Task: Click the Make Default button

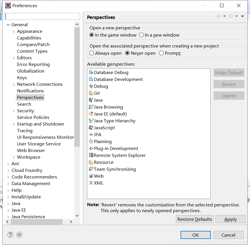Action: tap(229, 73)
